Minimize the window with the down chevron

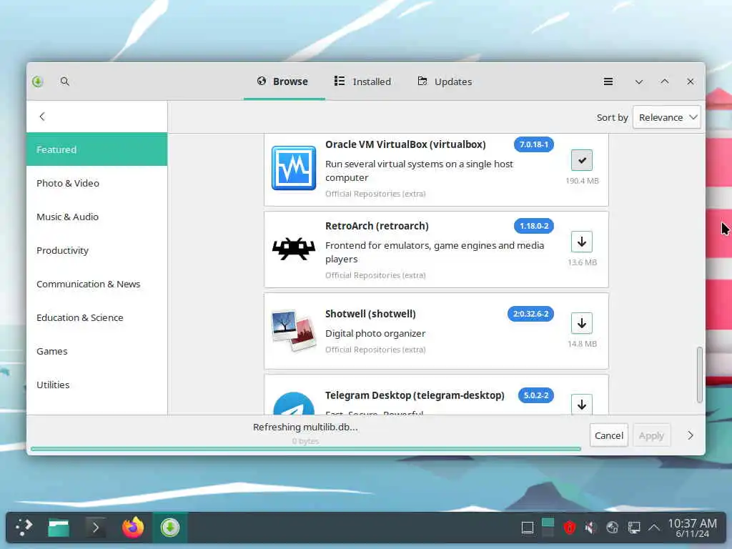(x=638, y=81)
